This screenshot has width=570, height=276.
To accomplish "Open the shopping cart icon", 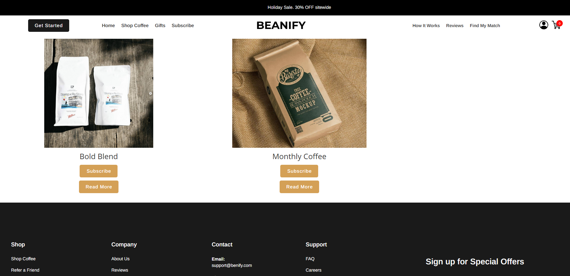I will coord(556,26).
